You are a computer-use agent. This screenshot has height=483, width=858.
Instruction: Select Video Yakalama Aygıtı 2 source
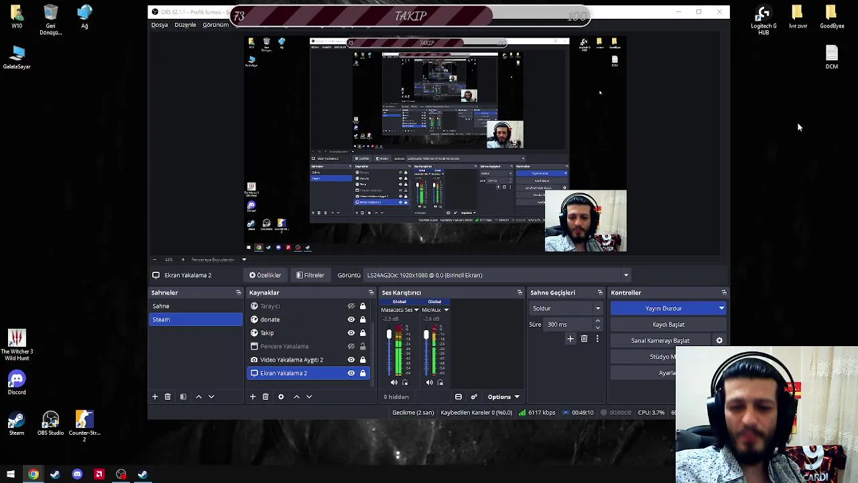click(292, 360)
